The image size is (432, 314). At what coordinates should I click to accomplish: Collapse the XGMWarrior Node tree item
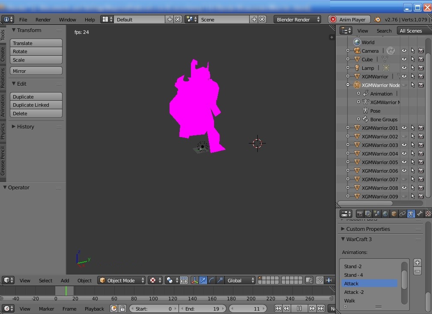348,85
